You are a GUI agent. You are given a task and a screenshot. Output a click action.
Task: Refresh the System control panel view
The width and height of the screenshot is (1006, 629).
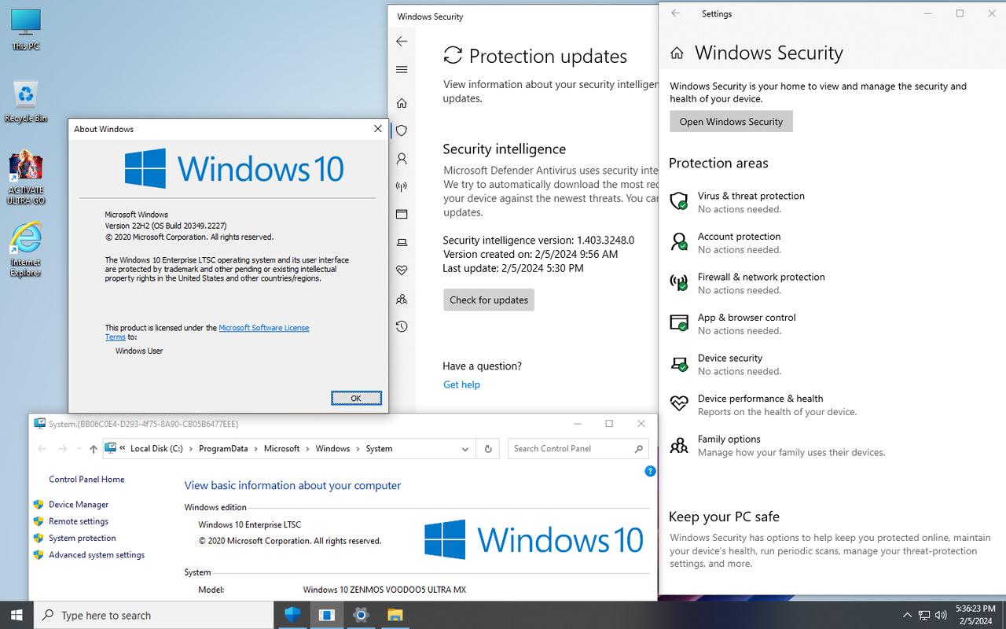(488, 449)
